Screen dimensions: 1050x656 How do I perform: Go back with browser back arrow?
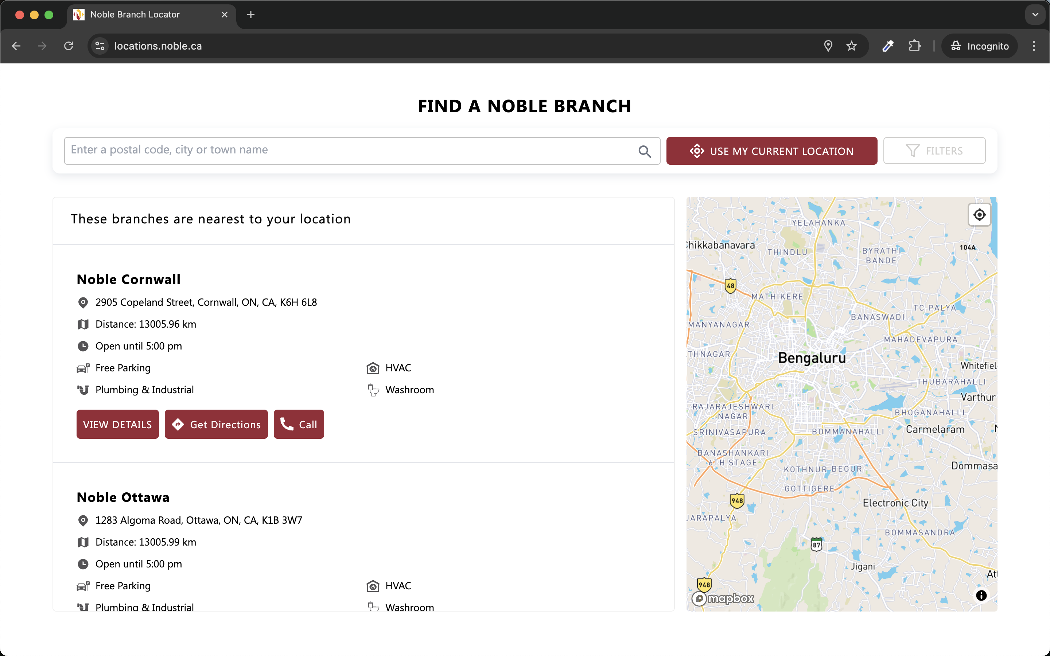pyautogui.click(x=16, y=46)
